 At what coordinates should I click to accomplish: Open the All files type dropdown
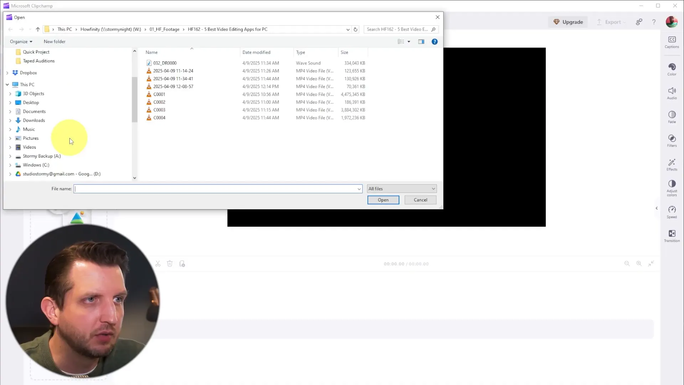point(402,189)
